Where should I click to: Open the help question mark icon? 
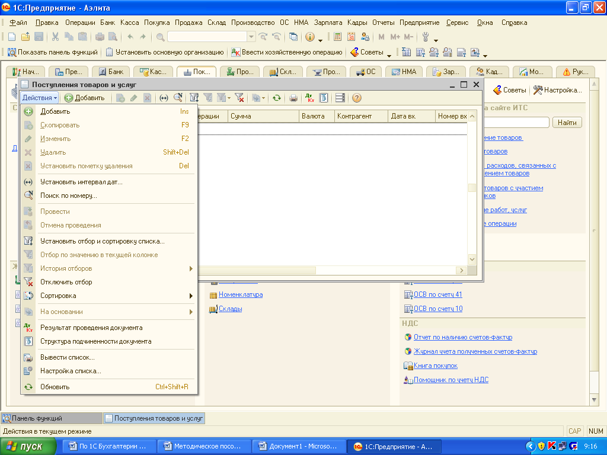pos(357,98)
